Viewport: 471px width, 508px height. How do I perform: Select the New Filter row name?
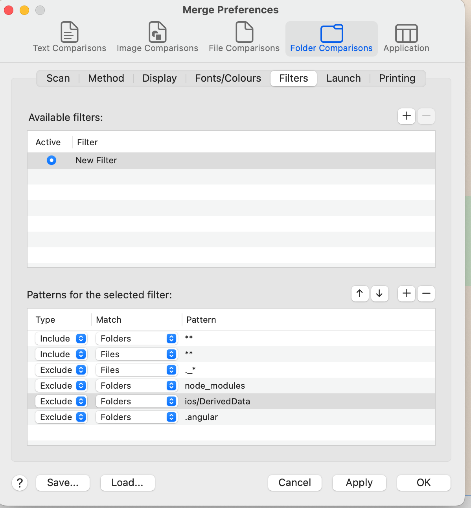pyautogui.click(x=96, y=160)
